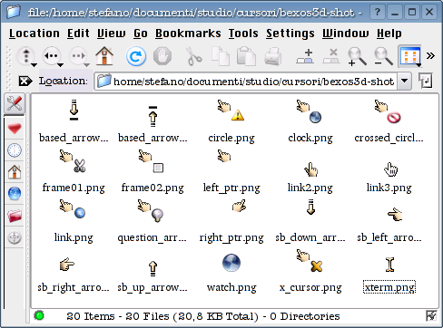Click the green status LED indicator

click(x=39, y=316)
